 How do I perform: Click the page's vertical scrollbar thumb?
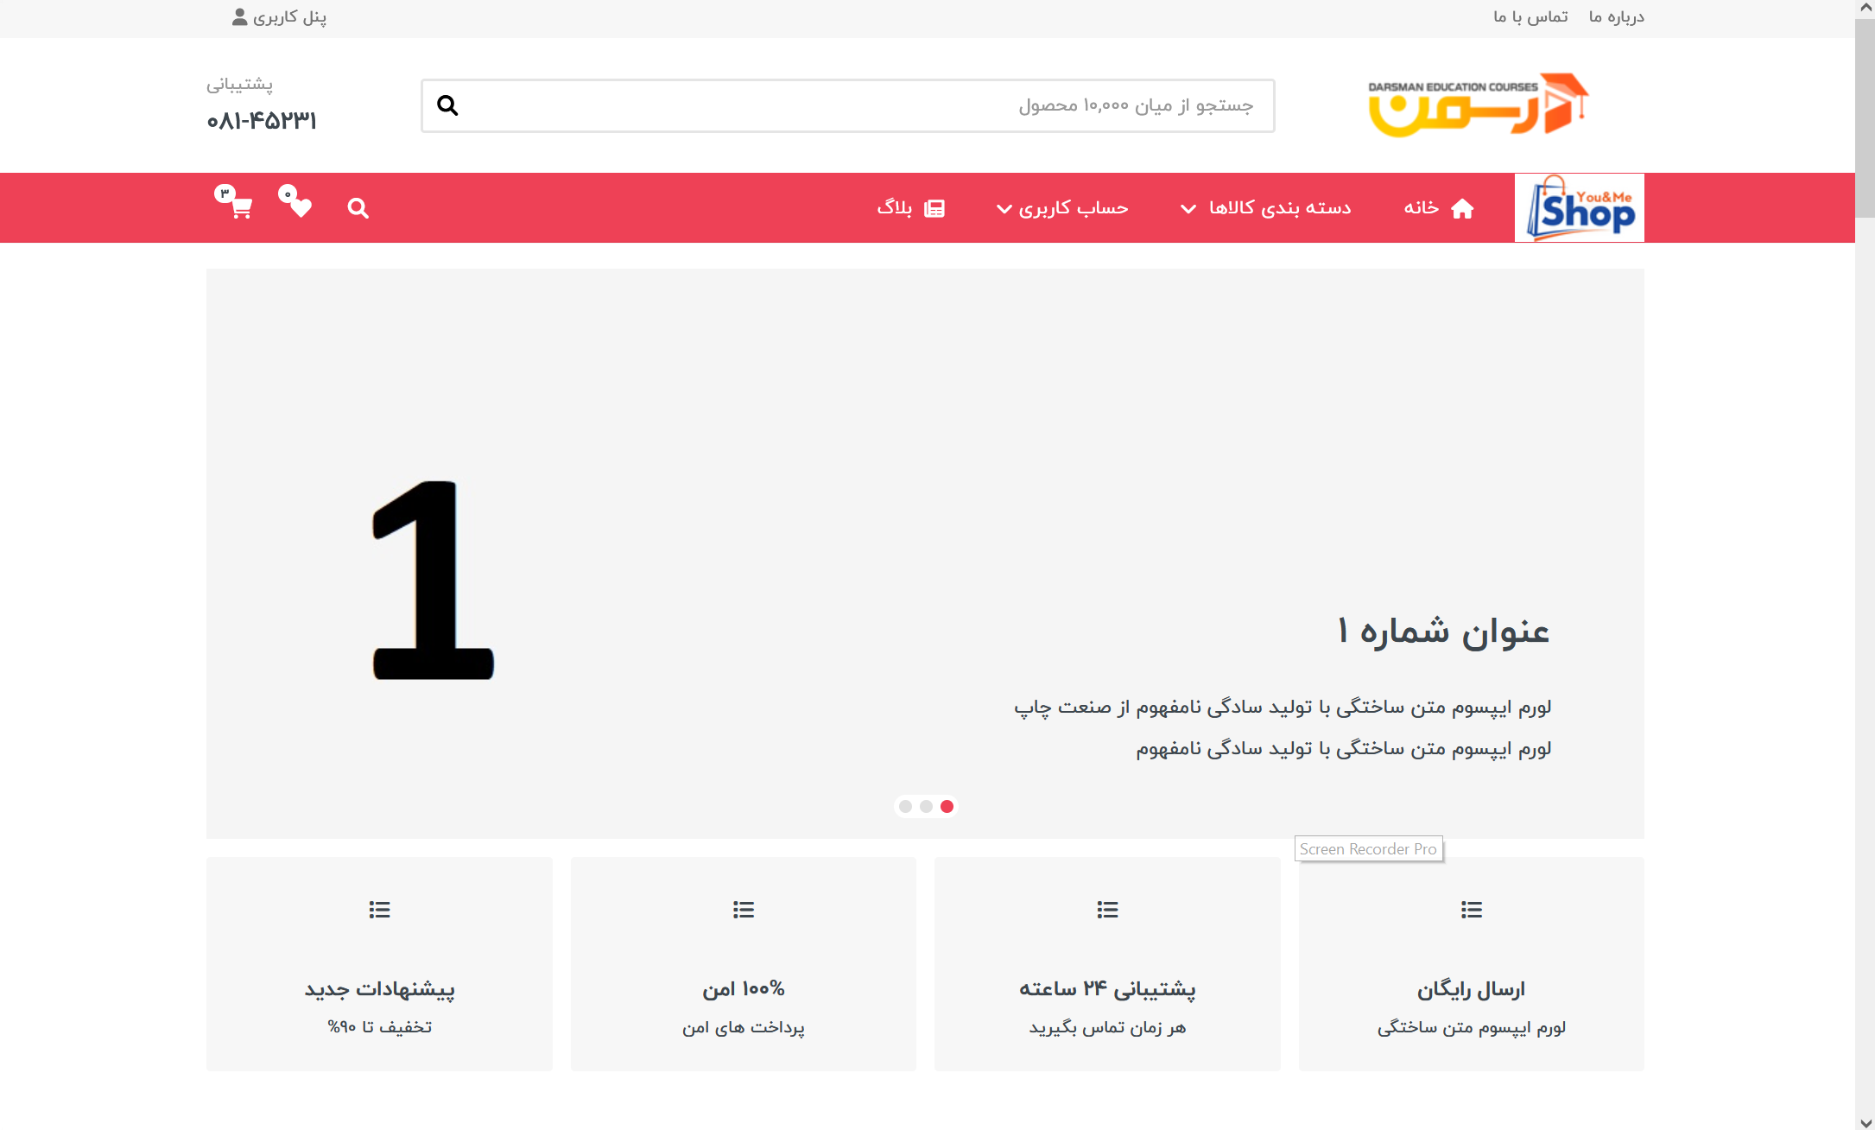coord(1865,112)
